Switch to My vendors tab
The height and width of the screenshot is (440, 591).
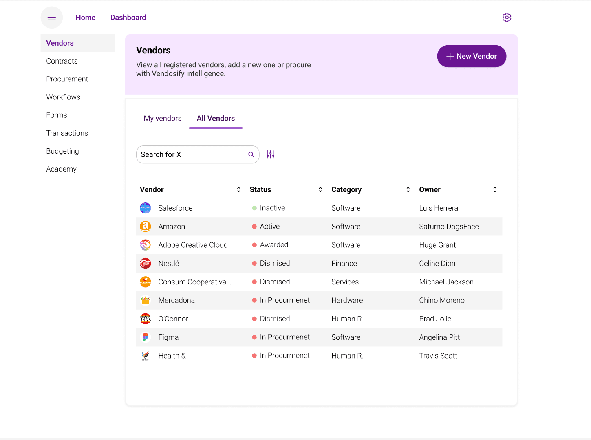163,118
